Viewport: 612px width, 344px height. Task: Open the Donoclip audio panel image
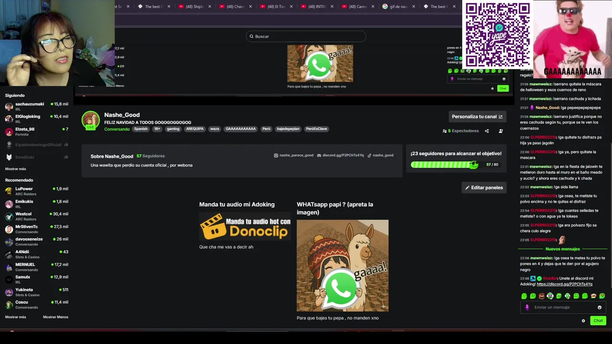245,226
